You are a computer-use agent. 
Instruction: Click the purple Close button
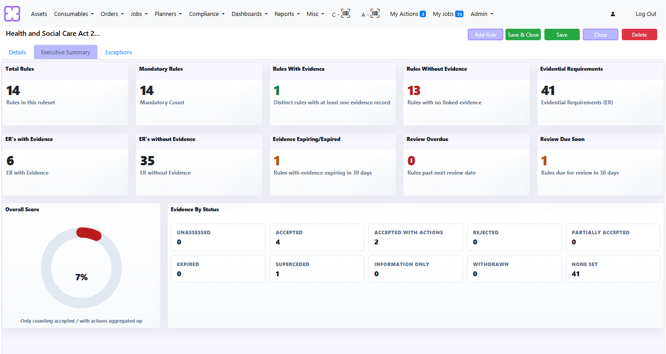click(x=601, y=35)
